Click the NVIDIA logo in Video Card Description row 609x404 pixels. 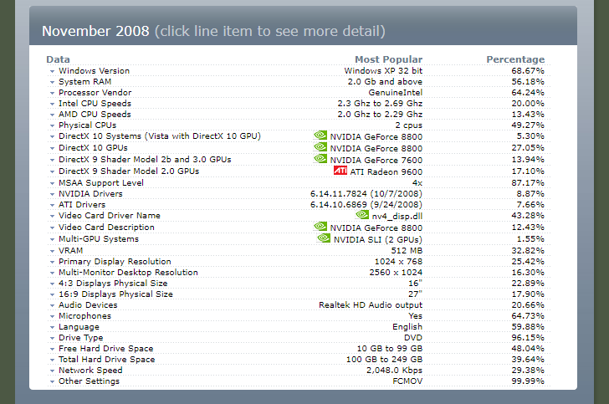[320, 226]
